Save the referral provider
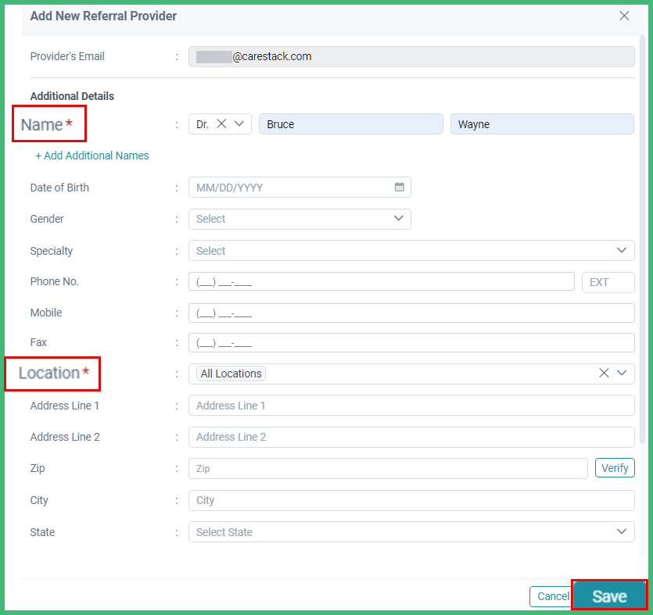Viewport: 653px width, 615px height. coord(609,596)
